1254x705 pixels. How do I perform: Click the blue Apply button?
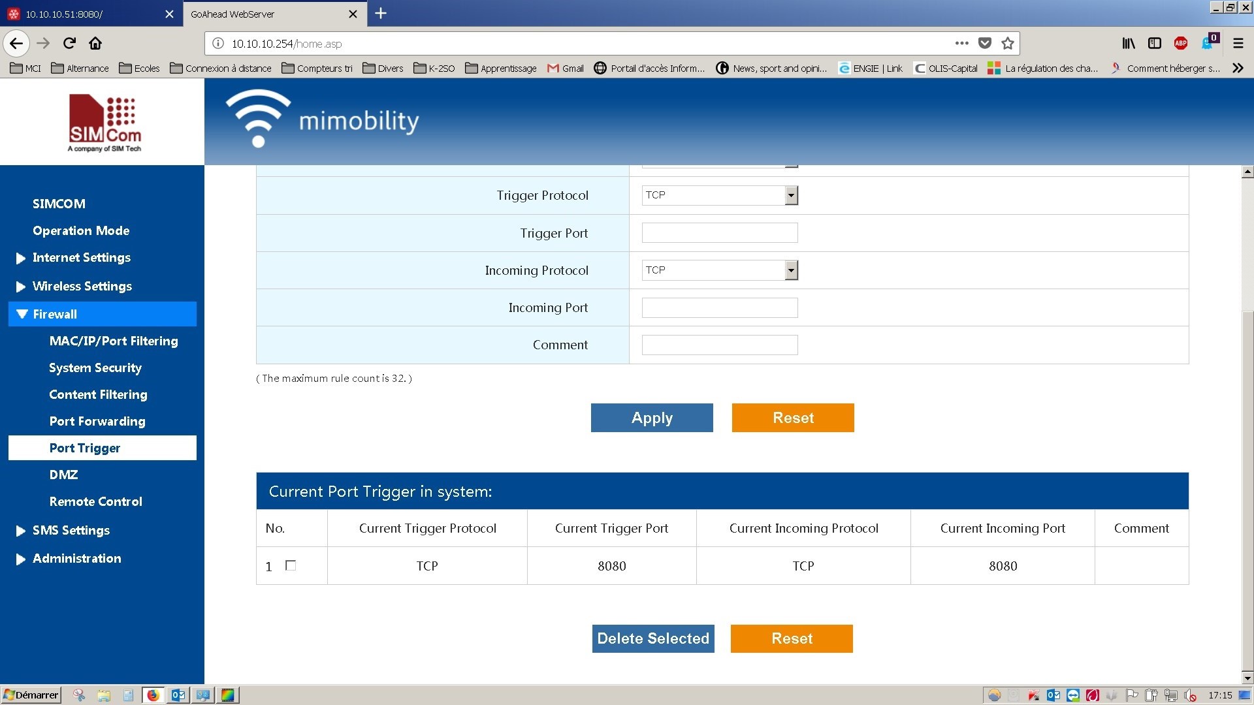tap(651, 418)
